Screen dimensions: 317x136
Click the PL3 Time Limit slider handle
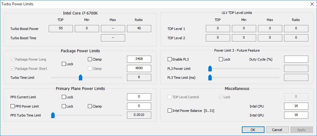(210, 78)
